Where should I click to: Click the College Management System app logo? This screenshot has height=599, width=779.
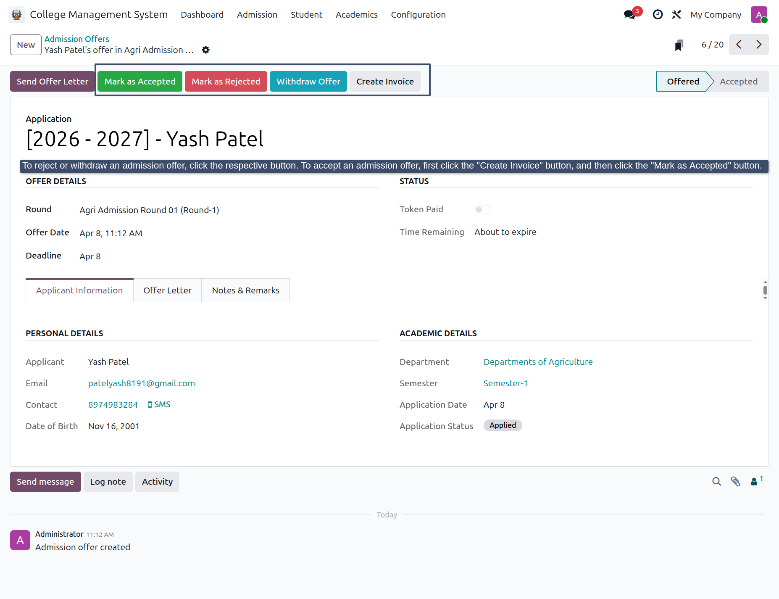click(16, 15)
